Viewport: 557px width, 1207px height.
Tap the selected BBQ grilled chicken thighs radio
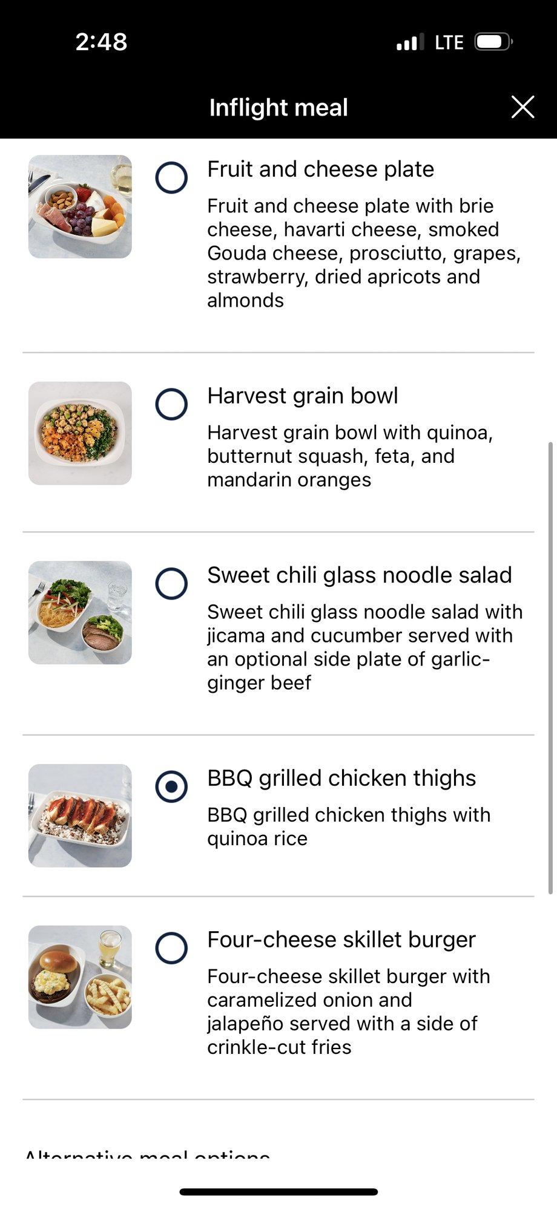(x=171, y=787)
